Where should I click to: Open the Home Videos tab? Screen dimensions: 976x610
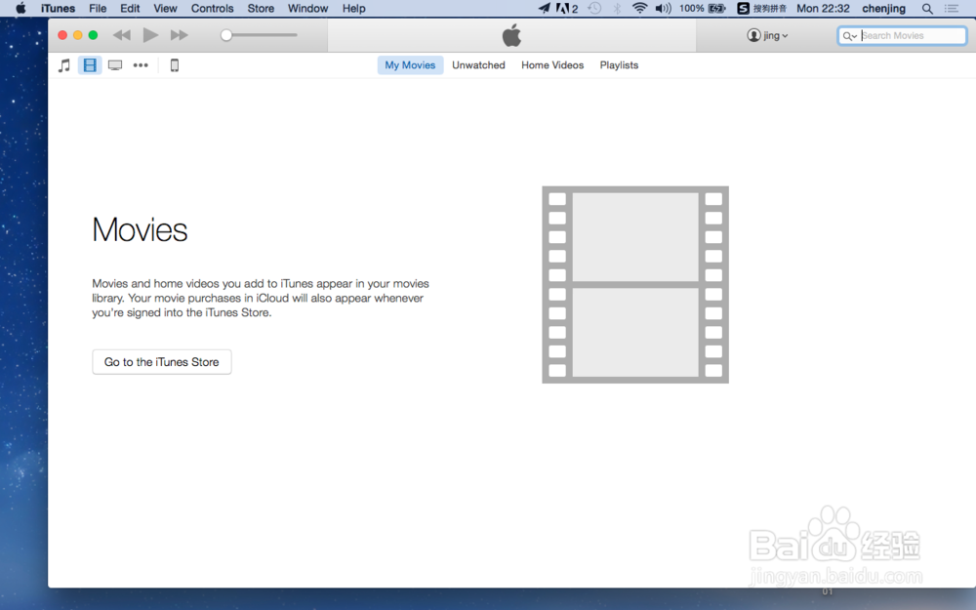(x=552, y=65)
